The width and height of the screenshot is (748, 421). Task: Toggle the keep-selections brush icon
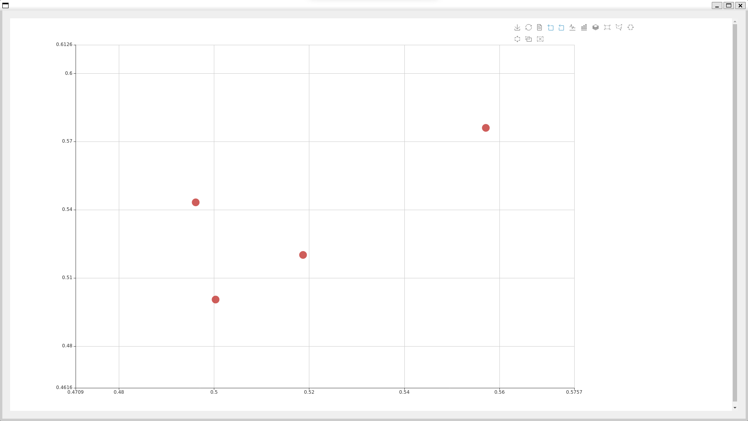tap(529, 39)
